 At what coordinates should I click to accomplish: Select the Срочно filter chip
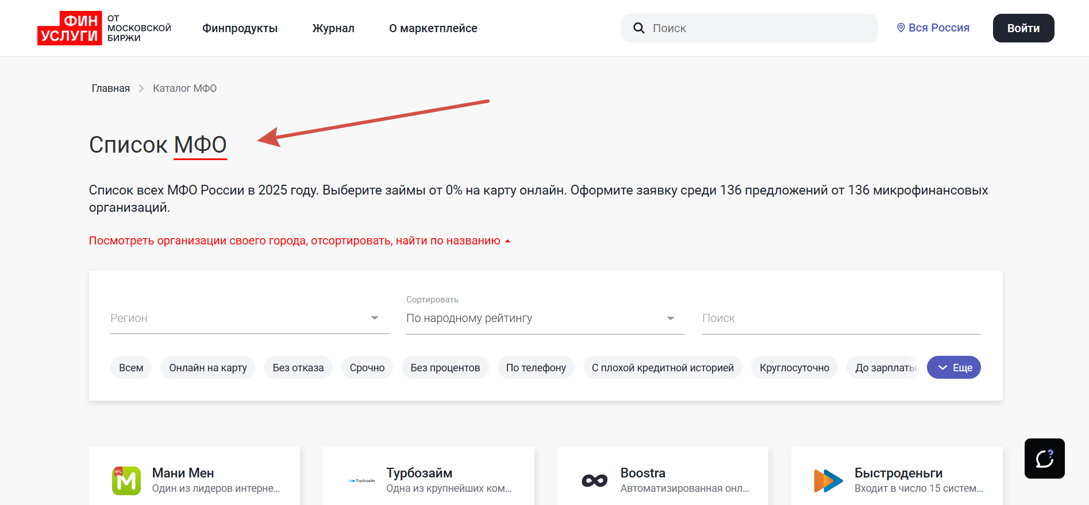(367, 368)
